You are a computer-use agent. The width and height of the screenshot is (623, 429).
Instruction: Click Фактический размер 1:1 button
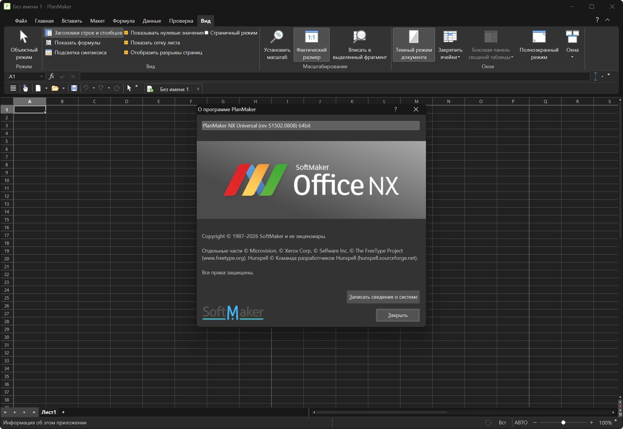(x=311, y=45)
